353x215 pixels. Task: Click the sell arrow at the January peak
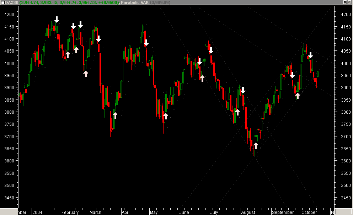pyautogui.click(x=57, y=19)
